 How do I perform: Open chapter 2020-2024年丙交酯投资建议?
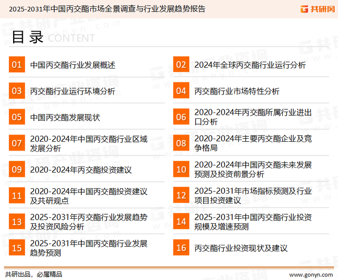point(81,170)
